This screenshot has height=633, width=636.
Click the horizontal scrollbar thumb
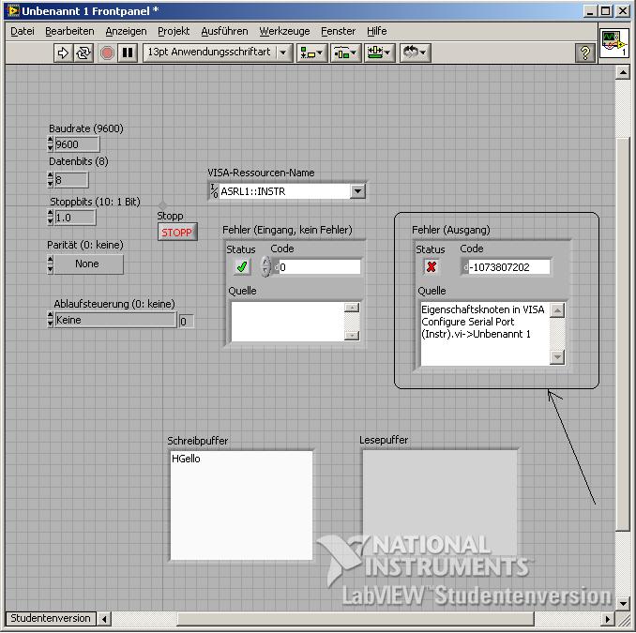click(356, 619)
